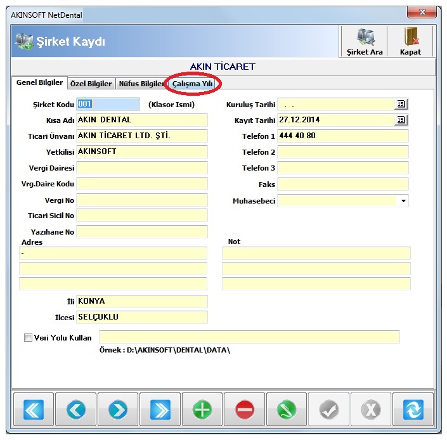The height and width of the screenshot is (440, 447).
Task: Go to next record arrow button
Action: pos(118,410)
